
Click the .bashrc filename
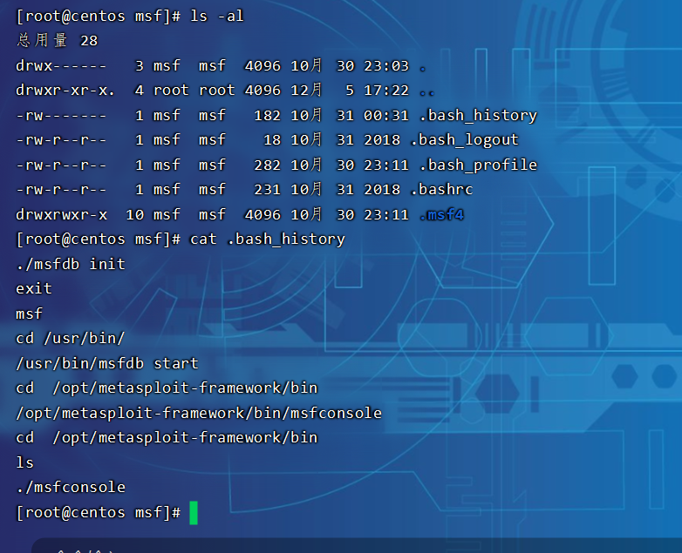point(441,189)
